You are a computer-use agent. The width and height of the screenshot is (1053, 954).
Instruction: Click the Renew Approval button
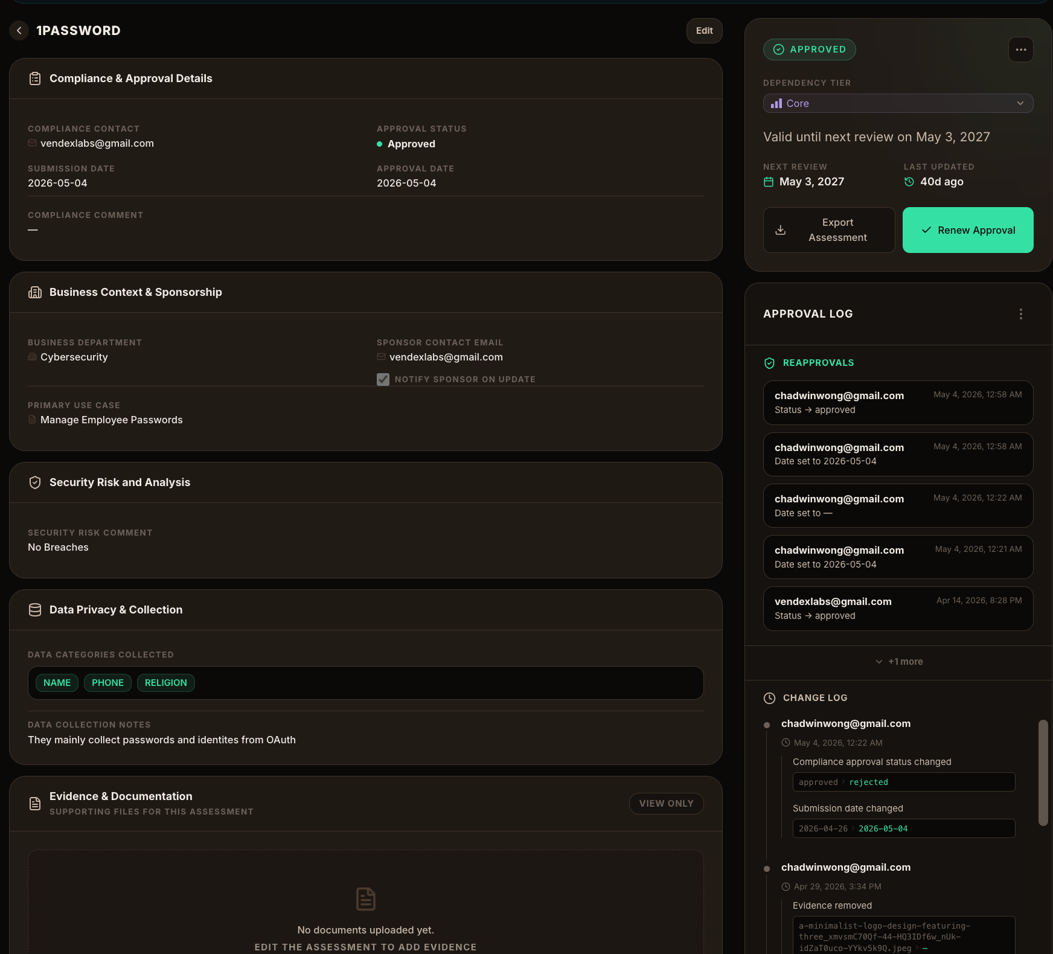tap(968, 230)
